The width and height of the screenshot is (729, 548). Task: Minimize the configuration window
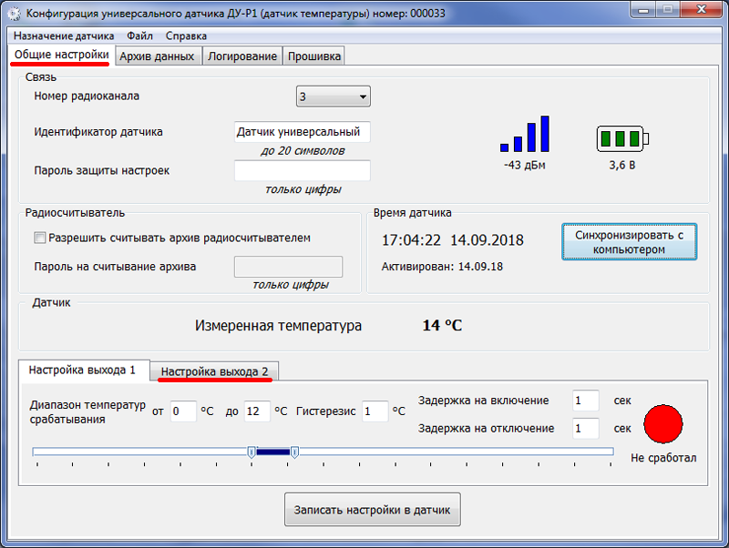click(643, 9)
